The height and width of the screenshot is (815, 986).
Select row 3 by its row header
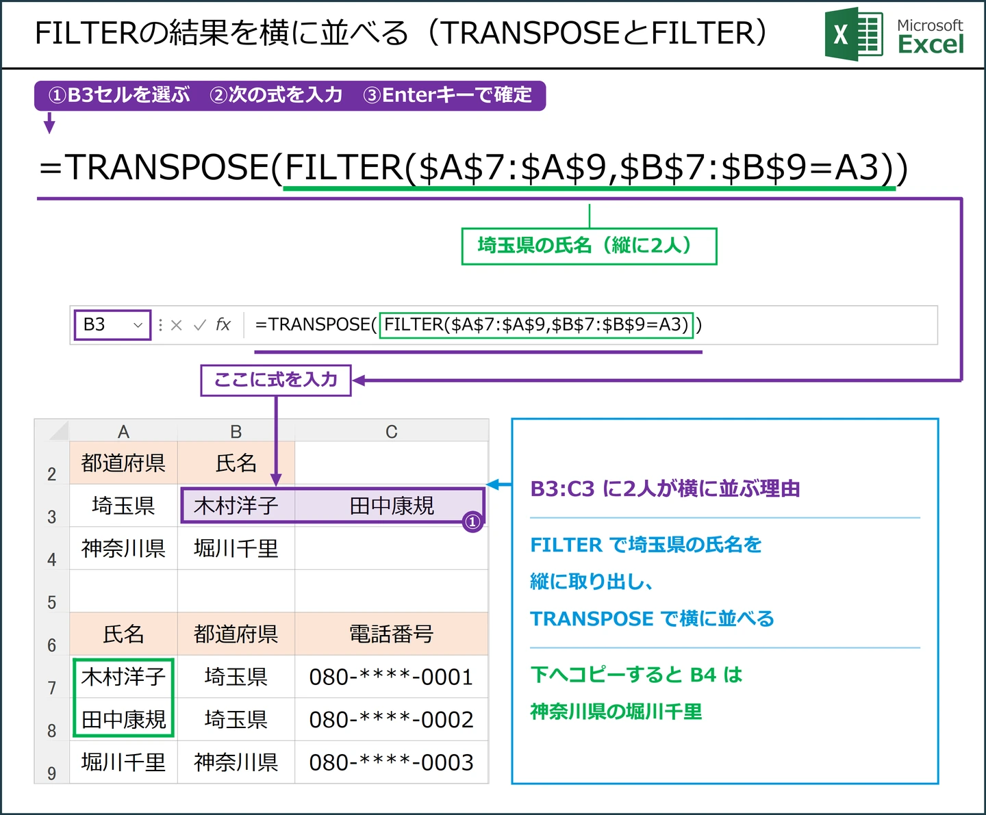52,506
